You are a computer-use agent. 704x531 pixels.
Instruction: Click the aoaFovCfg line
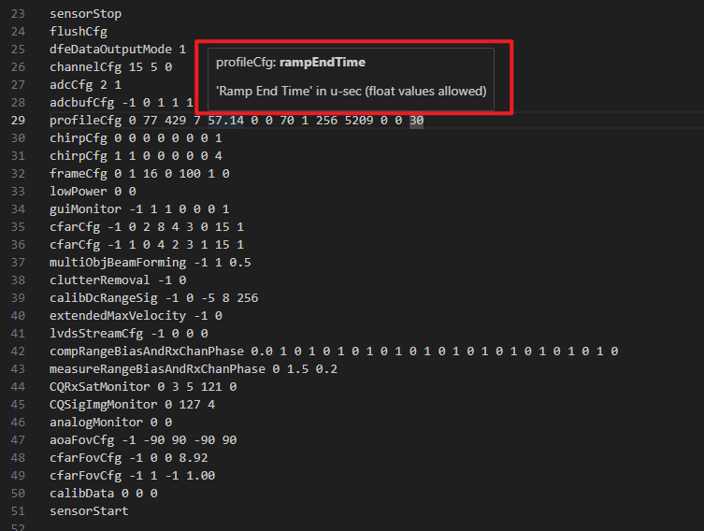[x=143, y=440]
